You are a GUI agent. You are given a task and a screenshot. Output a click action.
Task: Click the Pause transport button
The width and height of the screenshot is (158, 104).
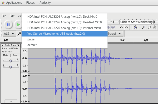click(8, 24)
